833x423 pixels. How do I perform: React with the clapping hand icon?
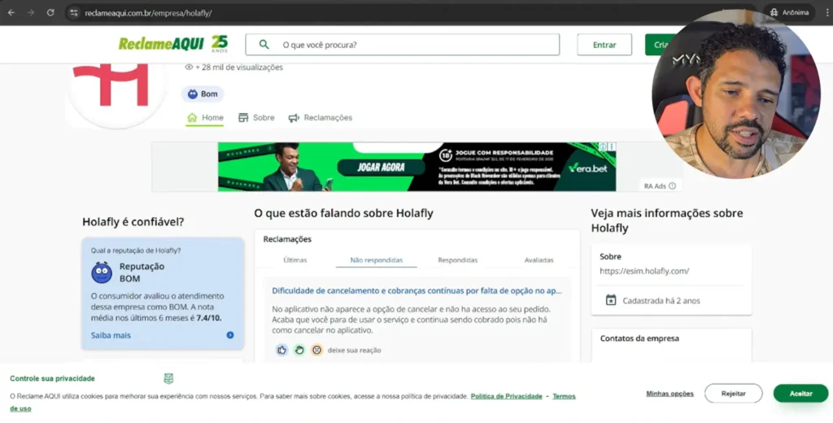[x=299, y=350]
